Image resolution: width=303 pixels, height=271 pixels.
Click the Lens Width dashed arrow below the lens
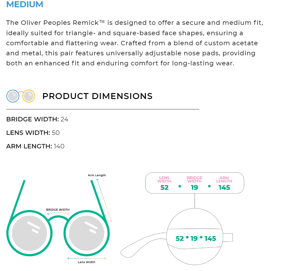87,258
